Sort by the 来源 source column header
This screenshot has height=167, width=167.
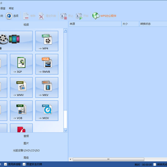95,24
